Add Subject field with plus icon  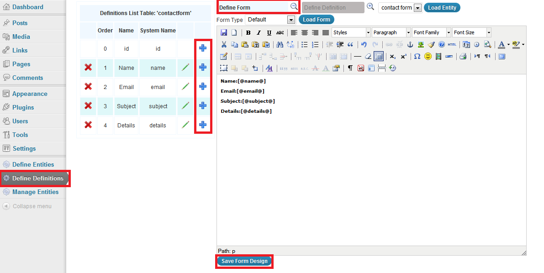[203, 105]
